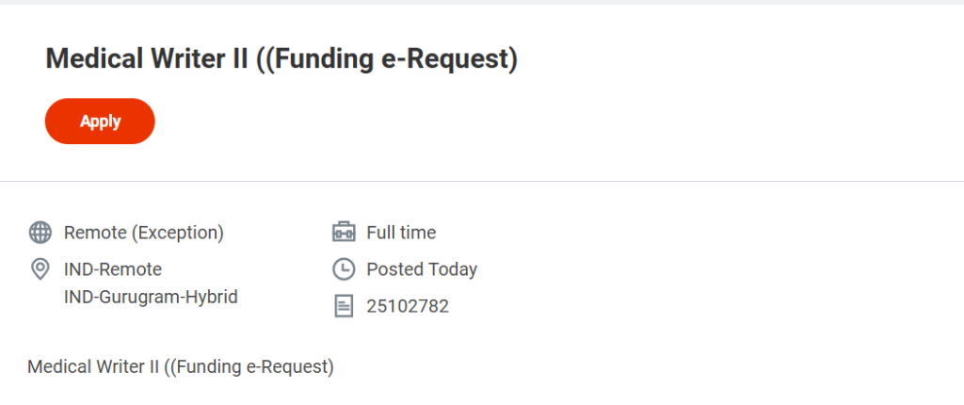The image size is (964, 405).
Task: Click the document job requisition icon
Action: [344, 306]
